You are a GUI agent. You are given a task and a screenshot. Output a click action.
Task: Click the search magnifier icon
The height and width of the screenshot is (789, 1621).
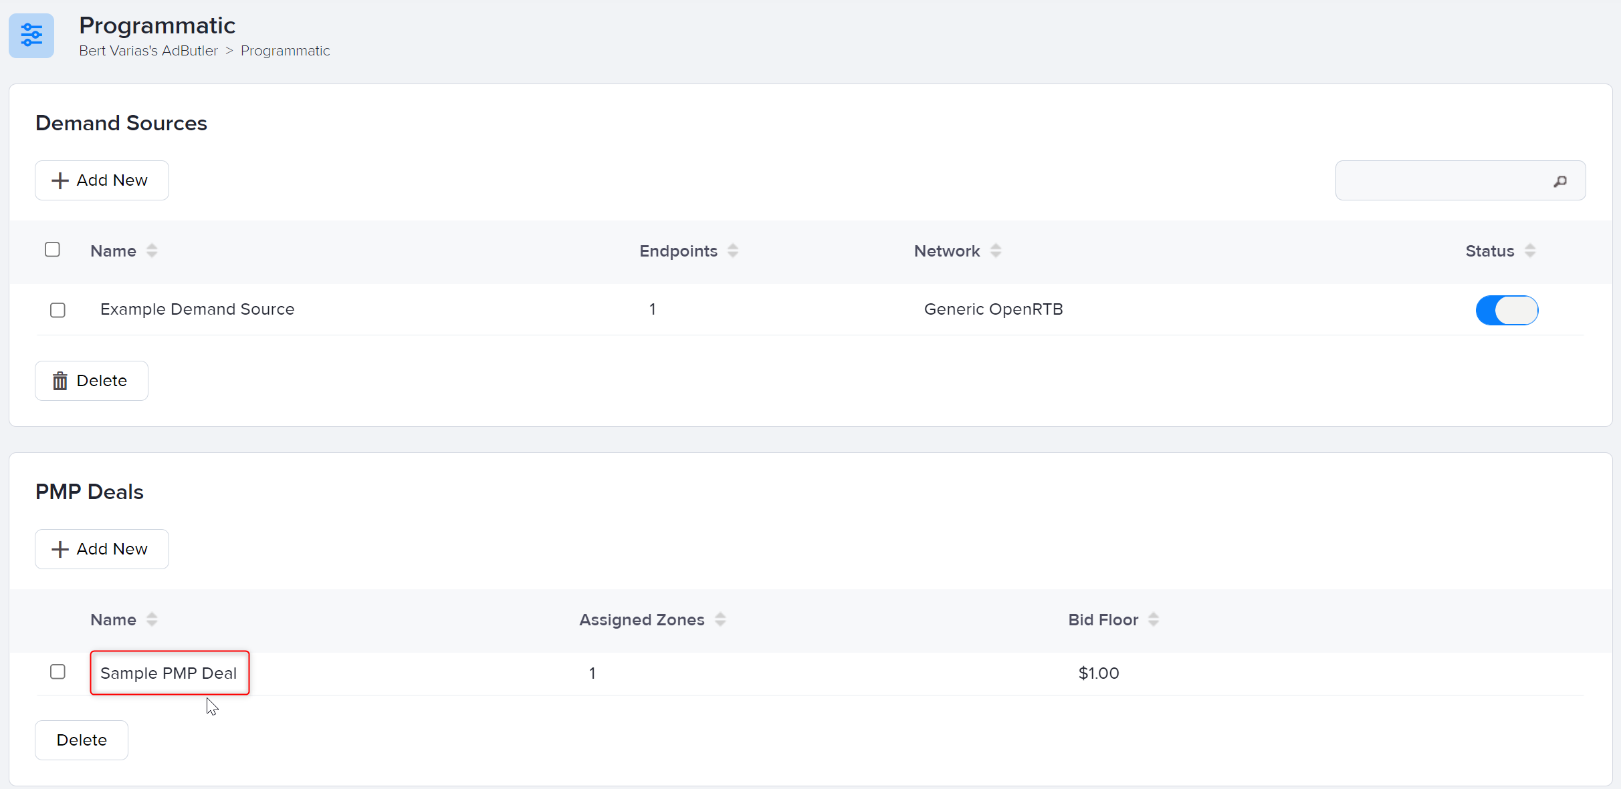tap(1559, 181)
